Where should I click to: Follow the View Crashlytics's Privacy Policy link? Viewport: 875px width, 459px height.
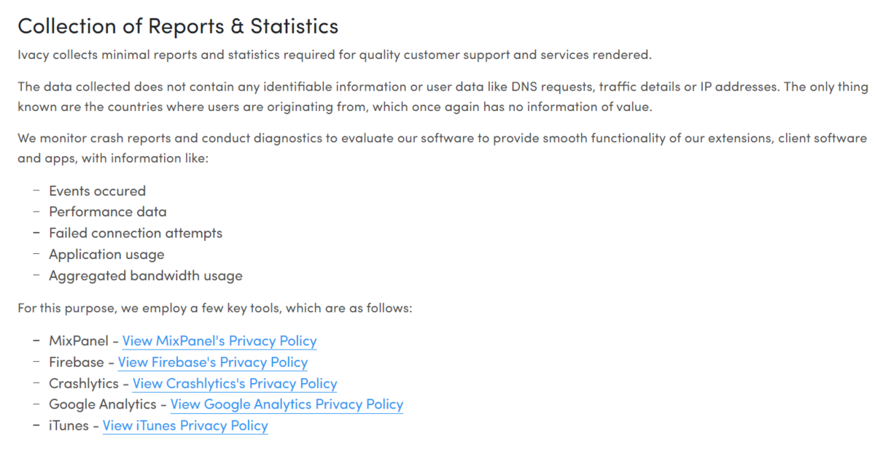[235, 383]
